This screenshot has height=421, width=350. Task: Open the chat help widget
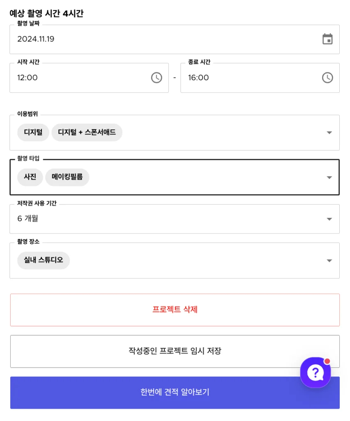tap(315, 372)
